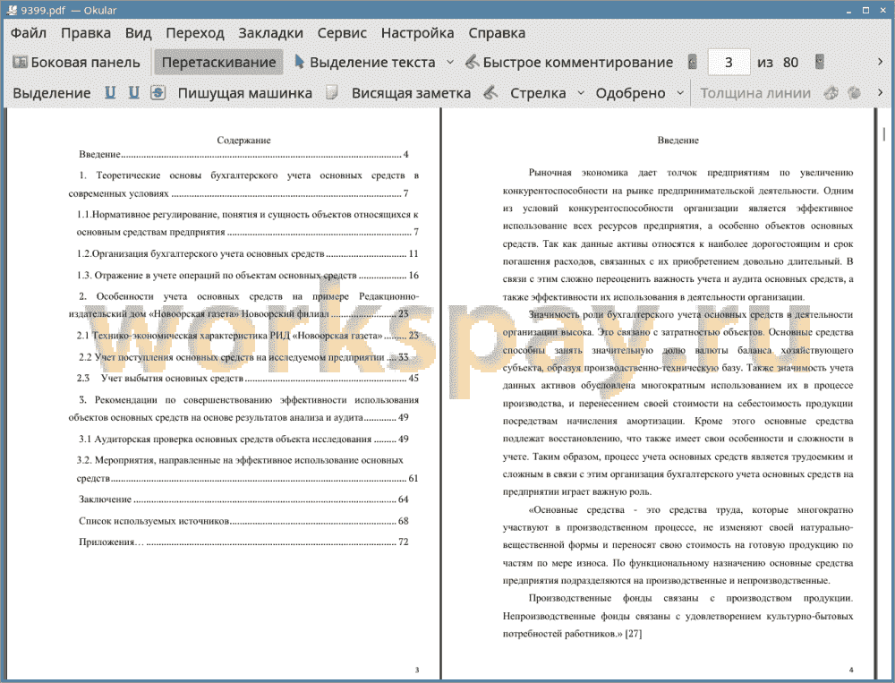
Task: Open the Вид menu
Action: click(138, 32)
